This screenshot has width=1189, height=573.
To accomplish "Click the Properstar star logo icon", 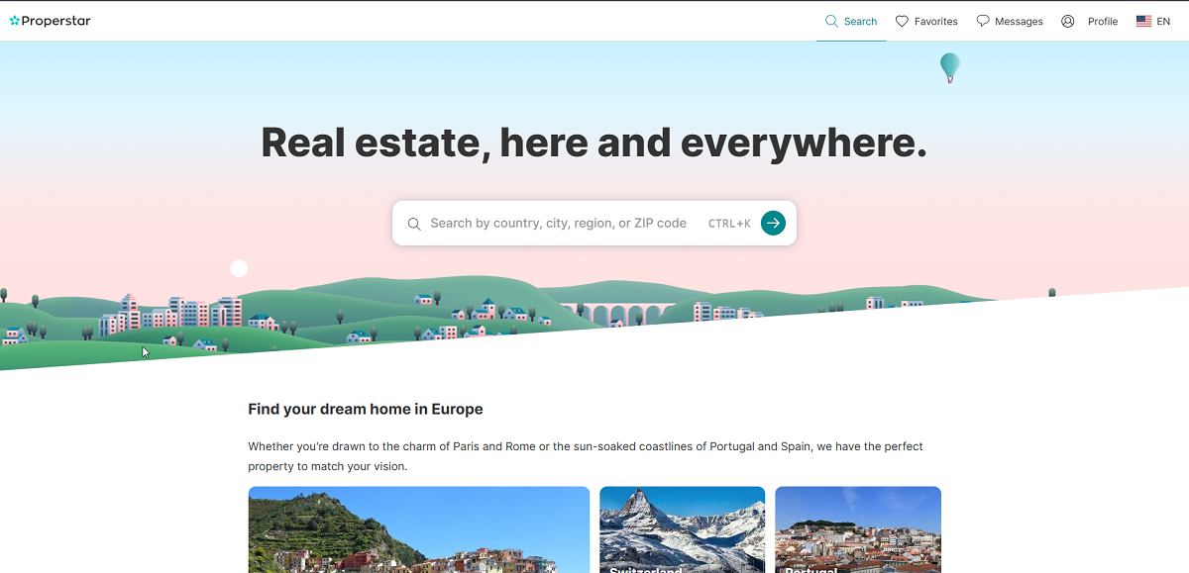I will pyautogui.click(x=15, y=21).
